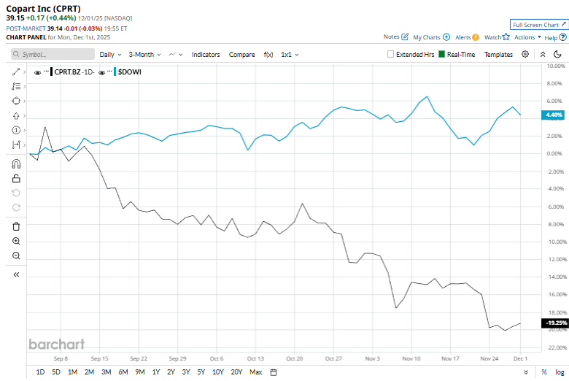Open My Charts
Viewport: 569px width, 381px height.
(431, 37)
